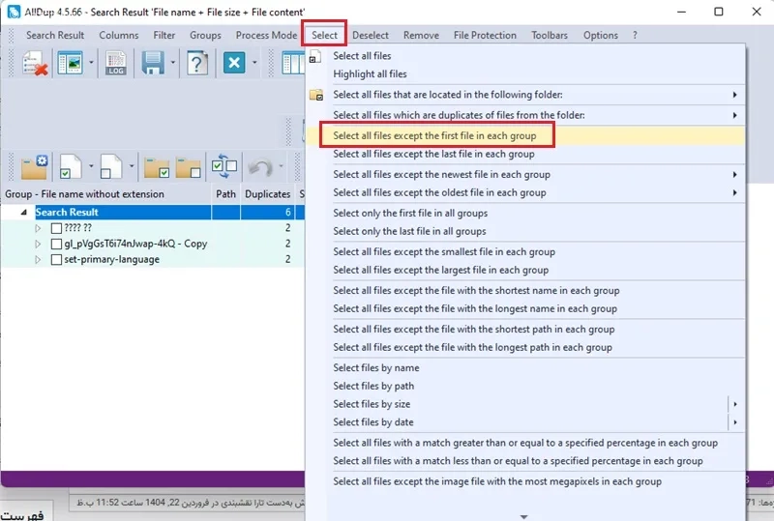
Task: Click the deselect folder icon with empty box
Action: tap(189, 168)
